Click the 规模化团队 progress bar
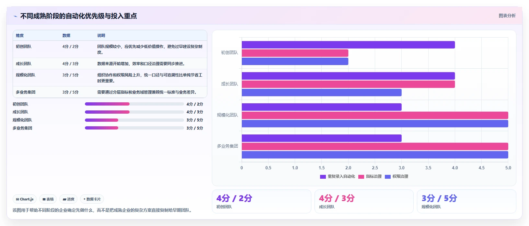This screenshot has width=529, height=226. 134,120
